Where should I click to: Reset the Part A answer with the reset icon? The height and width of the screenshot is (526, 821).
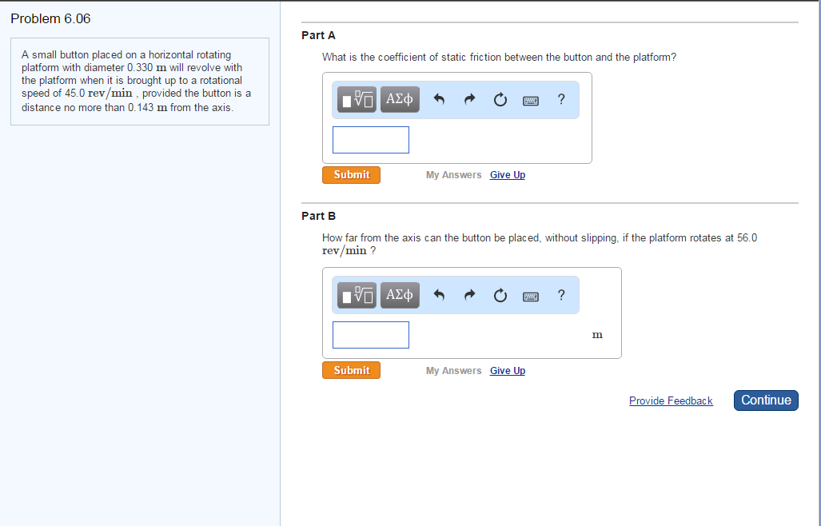500,99
